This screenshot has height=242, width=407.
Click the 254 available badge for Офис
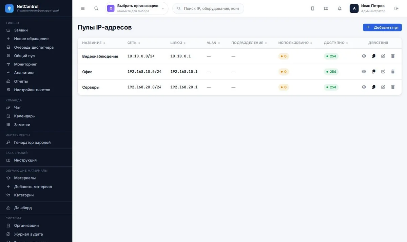coord(331,72)
